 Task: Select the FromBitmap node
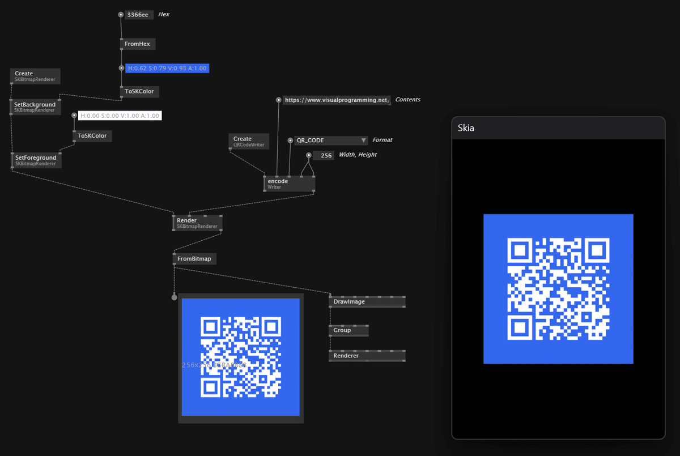point(194,259)
